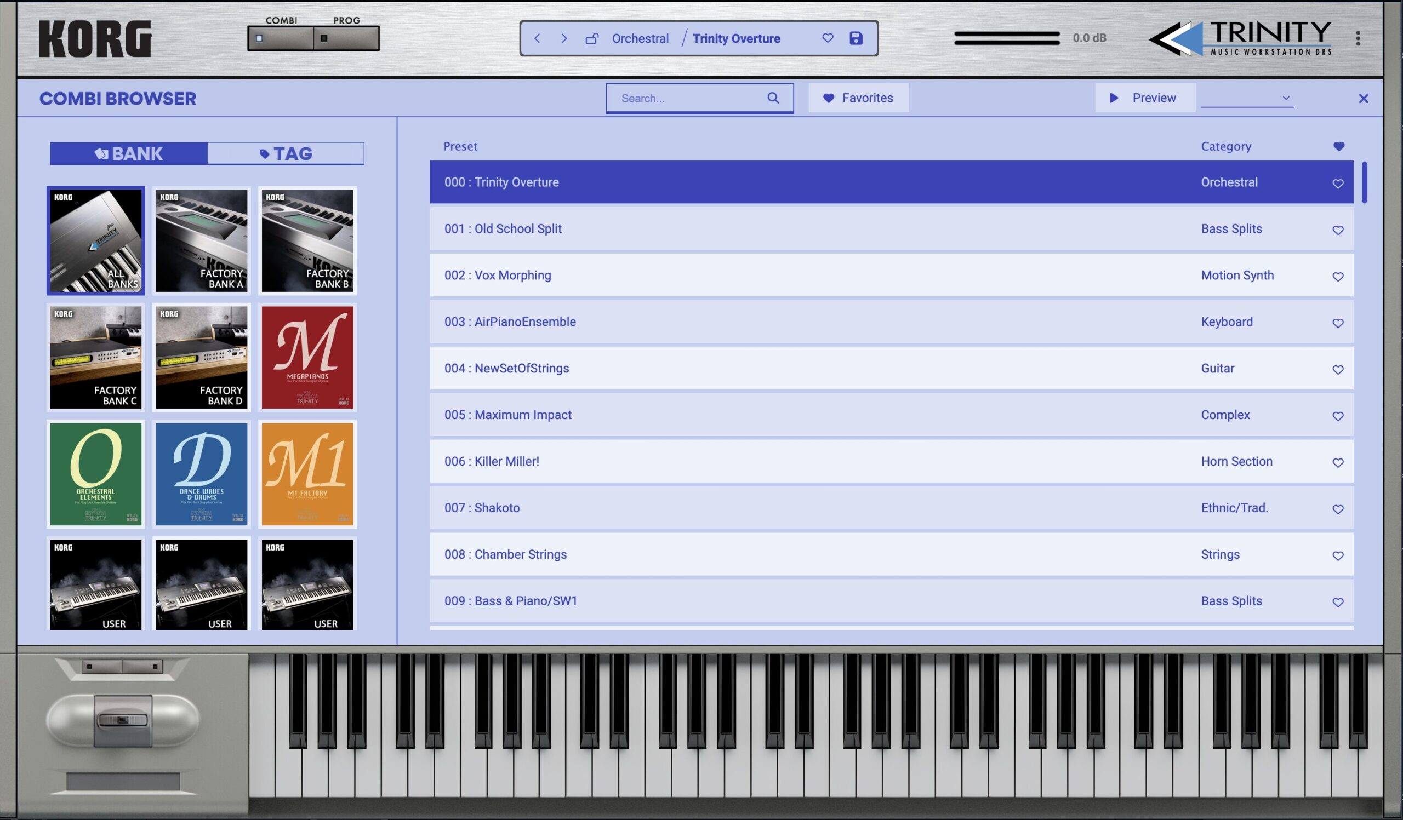Select the Orchestral Elements bank thumbnail
Image resolution: width=1403 pixels, height=820 pixels.
coord(96,474)
